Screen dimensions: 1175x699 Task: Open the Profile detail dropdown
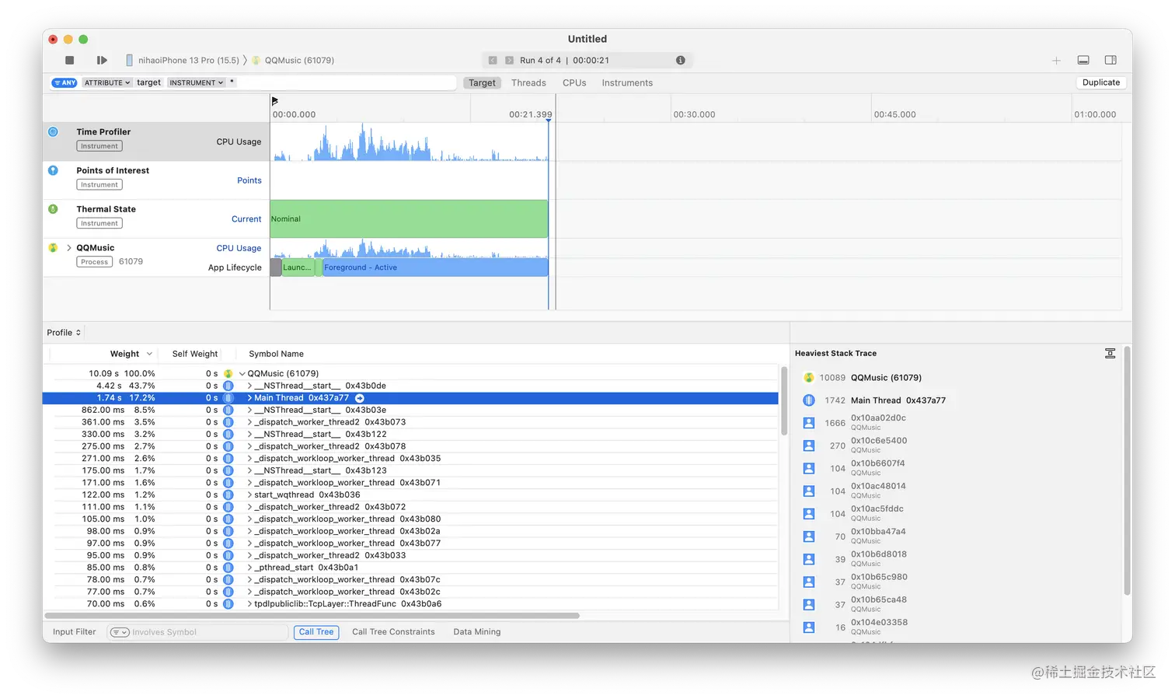[x=64, y=333]
